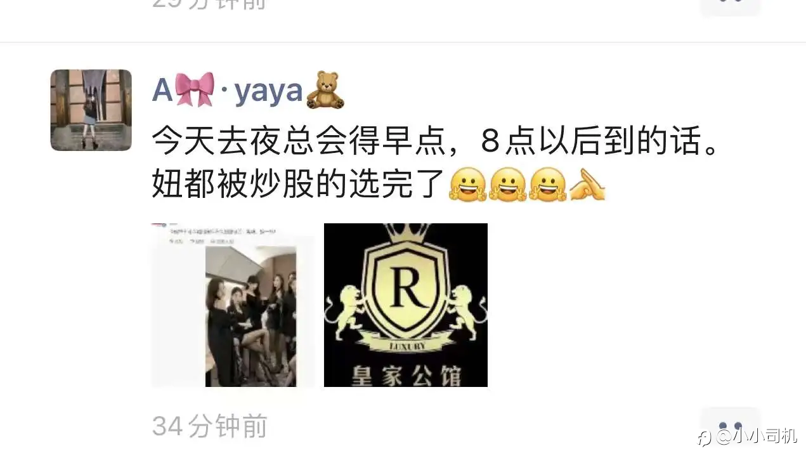The image size is (806, 465).
Task: Open yaya's profile avatar picture
Action: click(x=91, y=110)
